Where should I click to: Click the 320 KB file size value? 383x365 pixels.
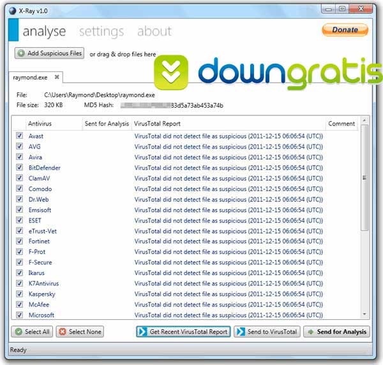53,105
